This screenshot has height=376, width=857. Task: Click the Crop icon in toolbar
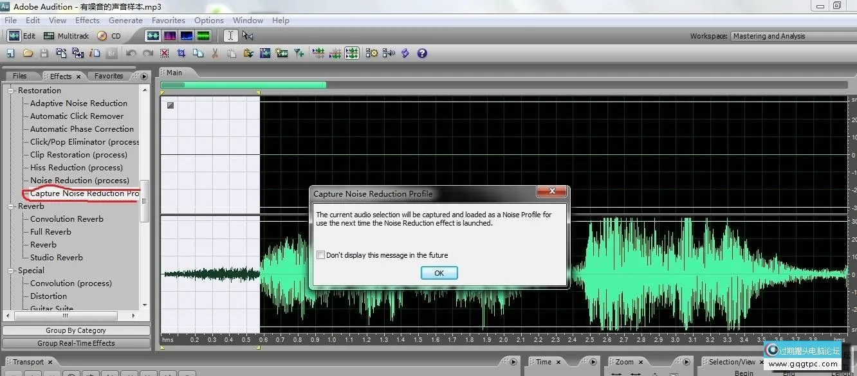click(181, 53)
